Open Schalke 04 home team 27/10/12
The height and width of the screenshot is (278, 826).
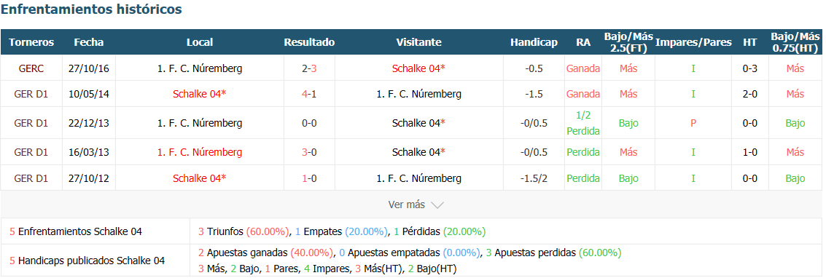tap(200, 178)
